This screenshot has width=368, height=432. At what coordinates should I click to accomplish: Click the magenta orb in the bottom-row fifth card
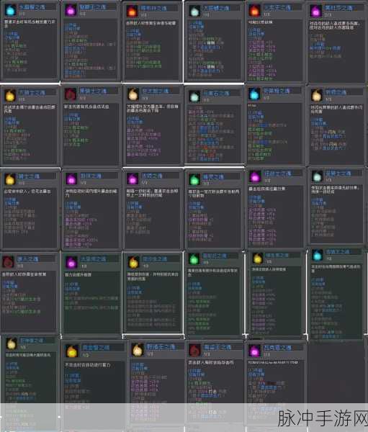coord(254,351)
